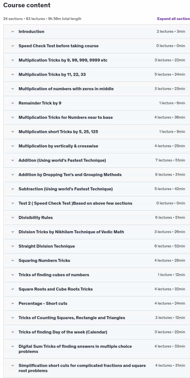Select Multiplication Tricks for Numbers near to base
190x378 pixels.
97,117
